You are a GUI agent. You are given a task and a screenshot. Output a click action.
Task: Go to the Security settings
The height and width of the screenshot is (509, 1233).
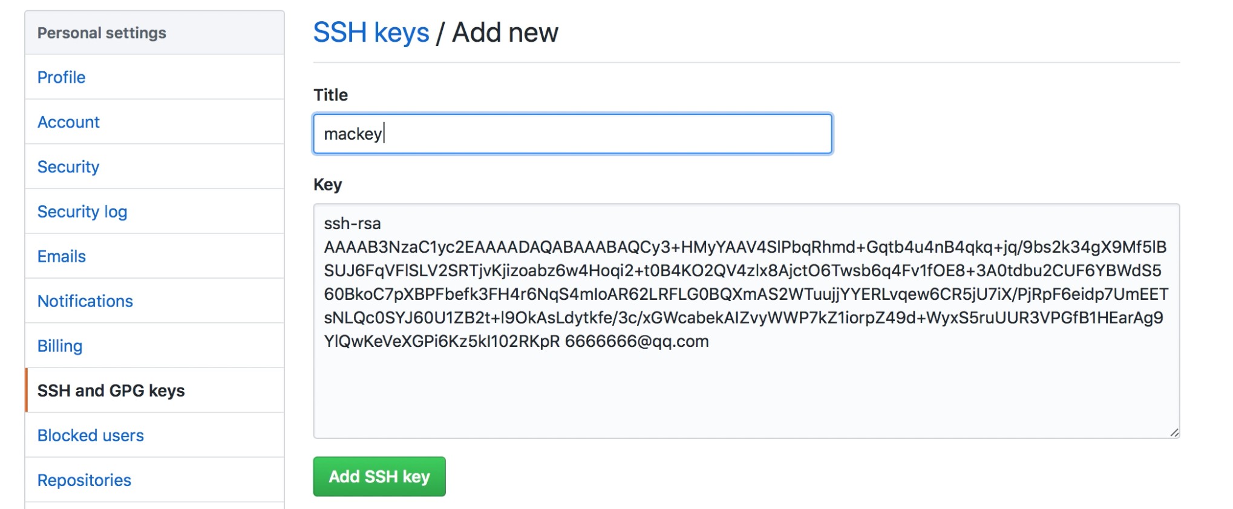(x=68, y=166)
